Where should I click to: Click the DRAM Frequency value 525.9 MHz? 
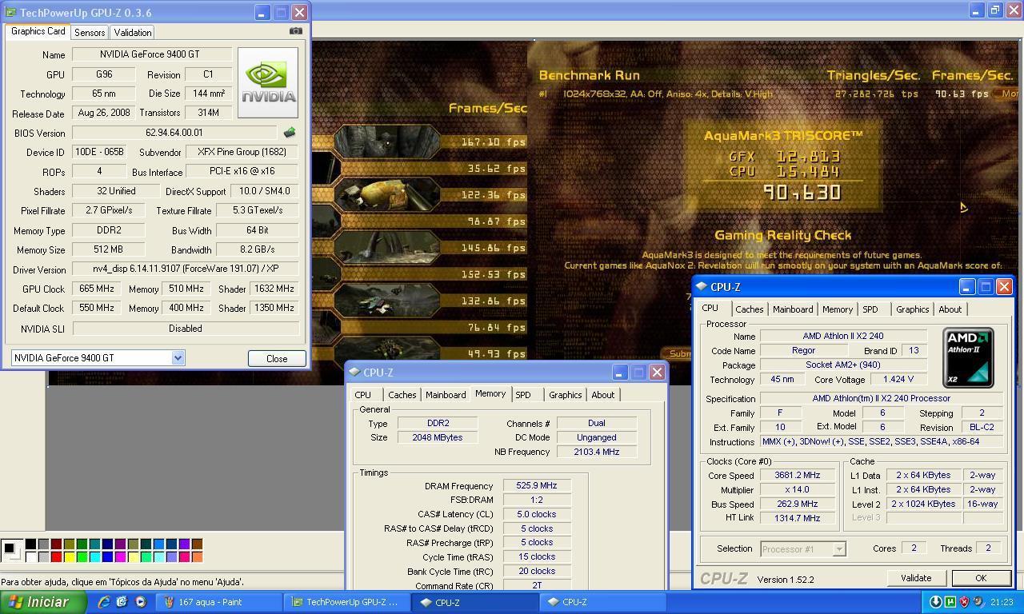coord(537,486)
